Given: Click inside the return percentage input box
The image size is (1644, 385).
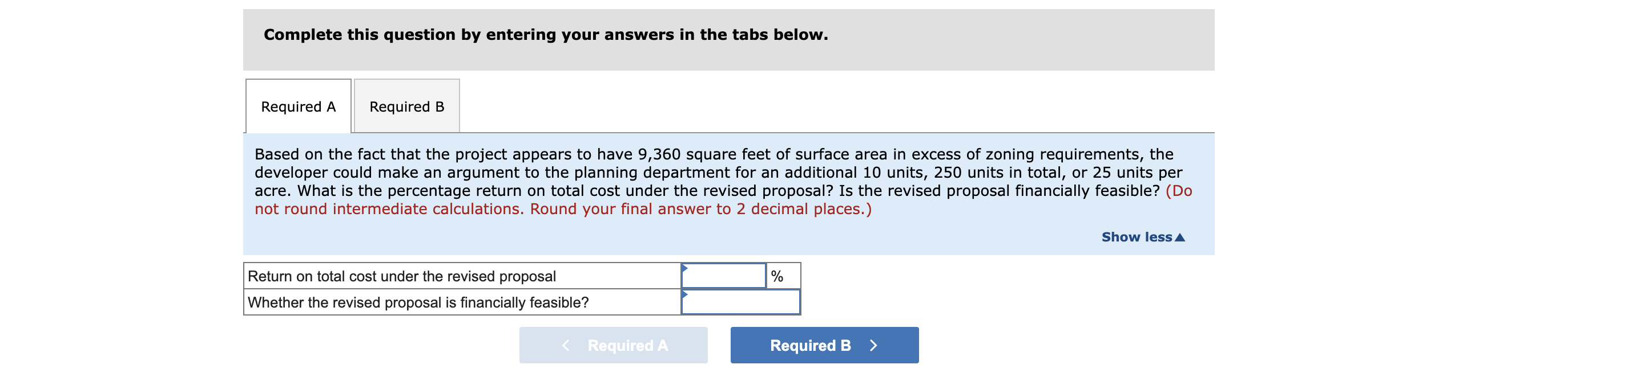Looking at the screenshot, I should [x=724, y=276].
